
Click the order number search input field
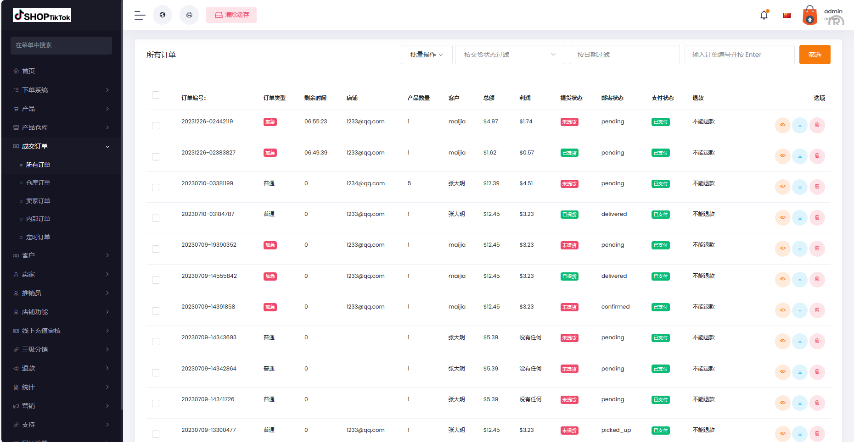[739, 54]
